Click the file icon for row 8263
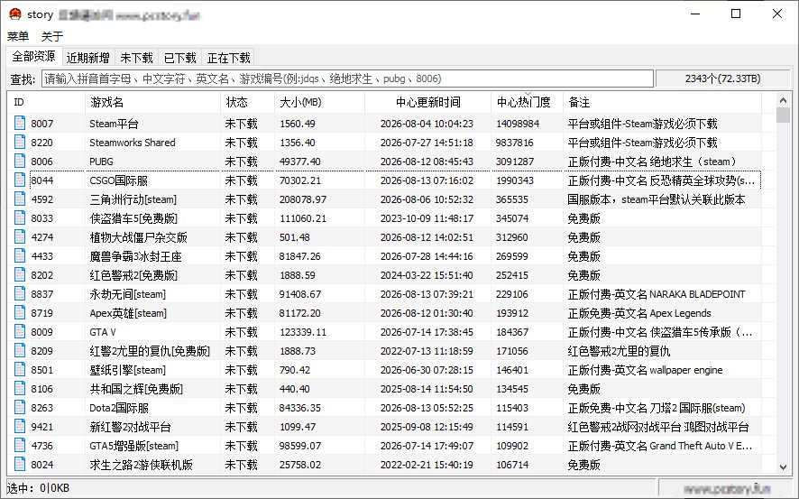This screenshot has width=799, height=499. [20, 407]
